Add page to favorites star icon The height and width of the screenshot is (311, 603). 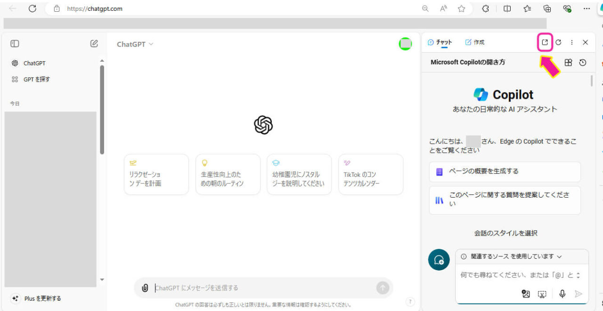click(462, 8)
